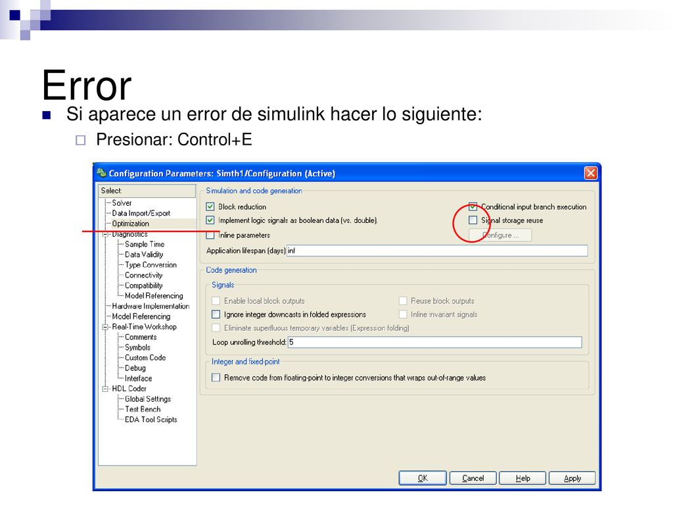This screenshot has width=673, height=505.
Task: Open Connectivity diagnostics page
Action: pos(143,275)
